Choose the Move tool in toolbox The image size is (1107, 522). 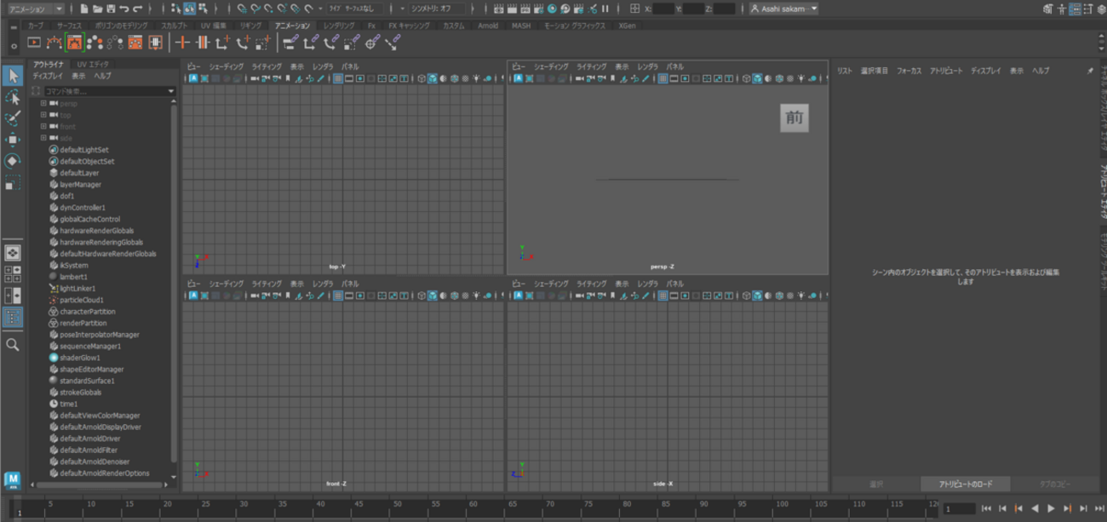click(x=13, y=139)
